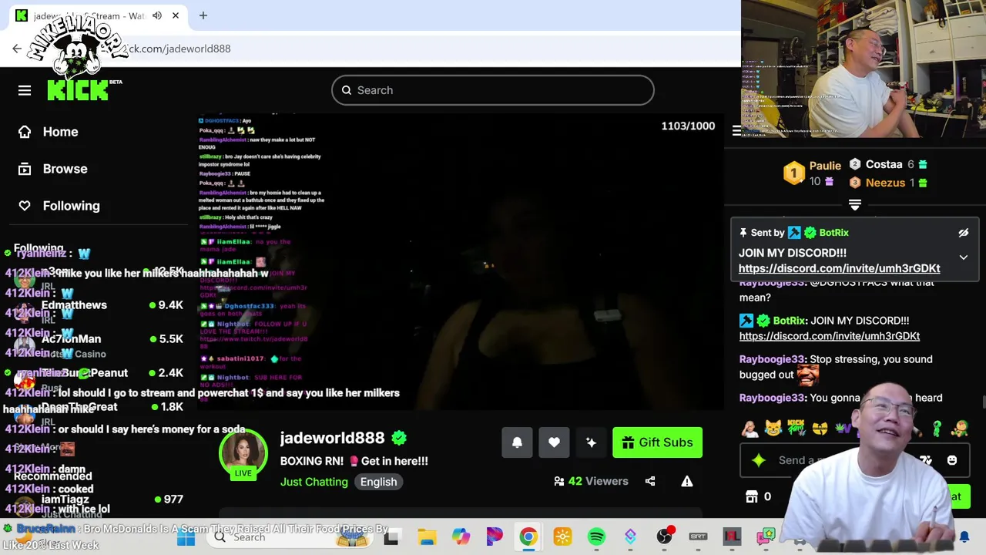
Task: Click the 42 Viewers count
Action: [x=591, y=481]
